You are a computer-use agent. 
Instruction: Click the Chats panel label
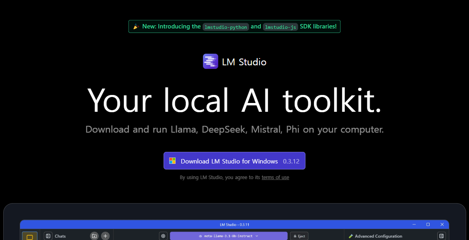[x=60, y=236]
